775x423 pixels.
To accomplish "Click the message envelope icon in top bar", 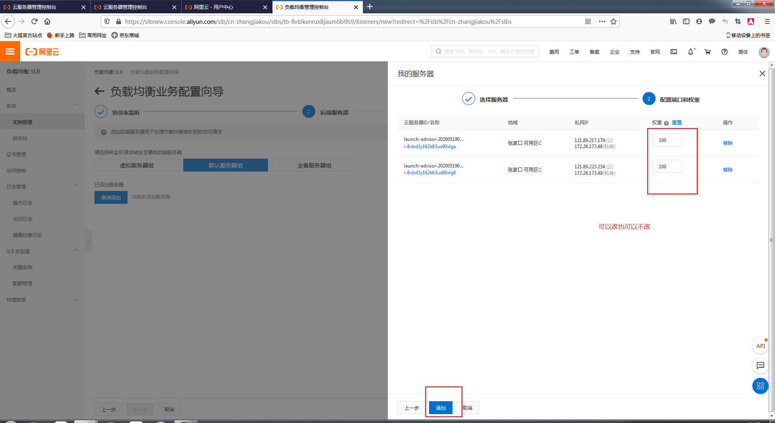I will coord(673,52).
